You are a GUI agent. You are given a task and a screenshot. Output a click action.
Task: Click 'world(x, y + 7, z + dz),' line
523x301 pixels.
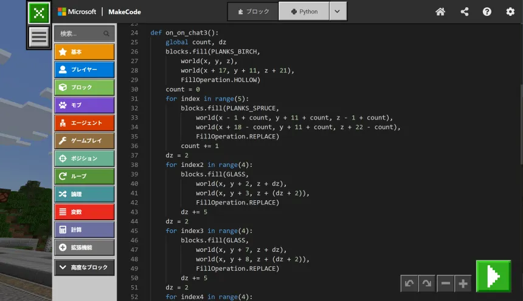point(241,250)
